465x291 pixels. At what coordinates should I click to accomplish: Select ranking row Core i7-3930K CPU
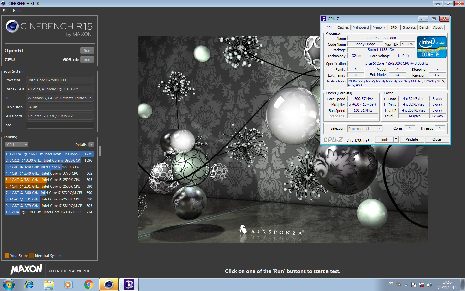click(49, 160)
